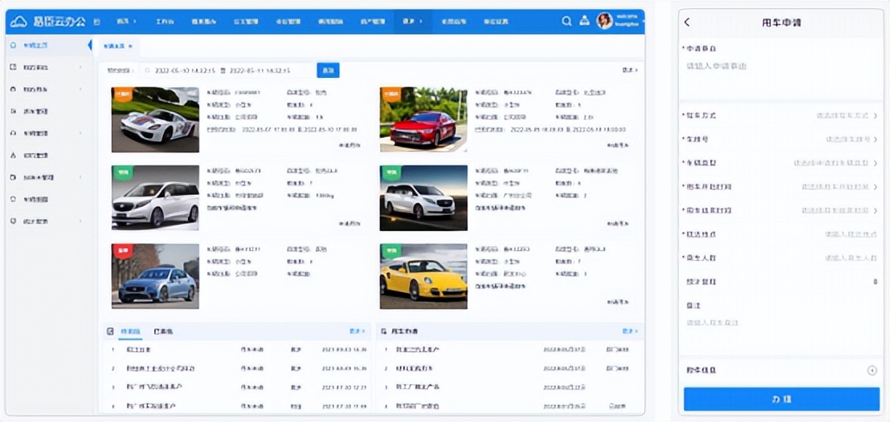Click the circled plus icon above the blue submit button

[872, 370]
